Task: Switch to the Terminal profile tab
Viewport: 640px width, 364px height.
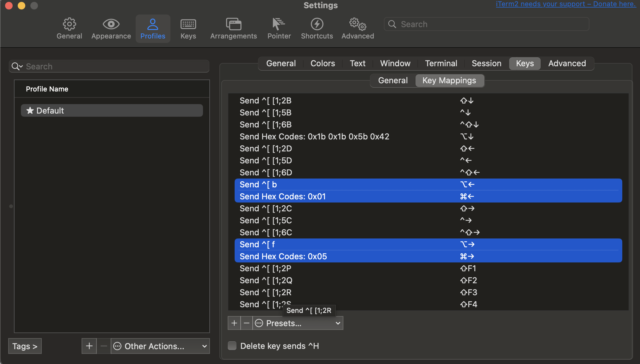Action: click(x=441, y=63)
